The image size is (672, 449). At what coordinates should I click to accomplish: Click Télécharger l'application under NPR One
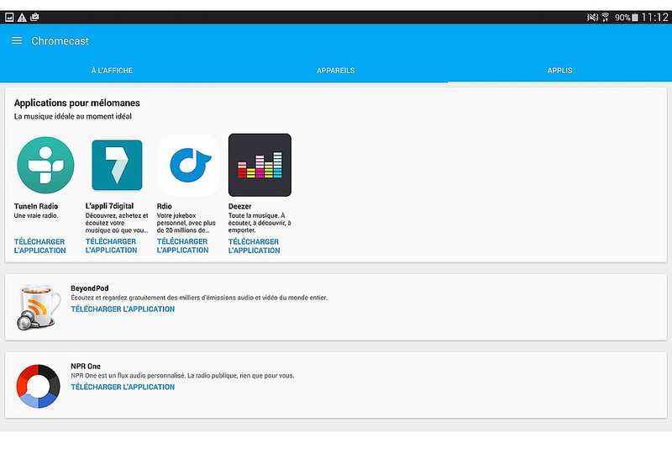(123, 388)
